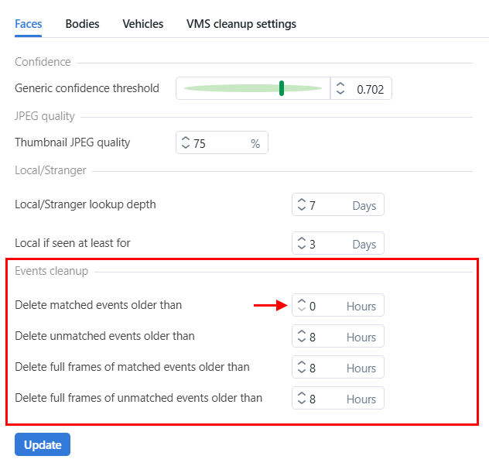
Task: Open VMS cleanup settings tab
Action: click(x=241, y=24)
